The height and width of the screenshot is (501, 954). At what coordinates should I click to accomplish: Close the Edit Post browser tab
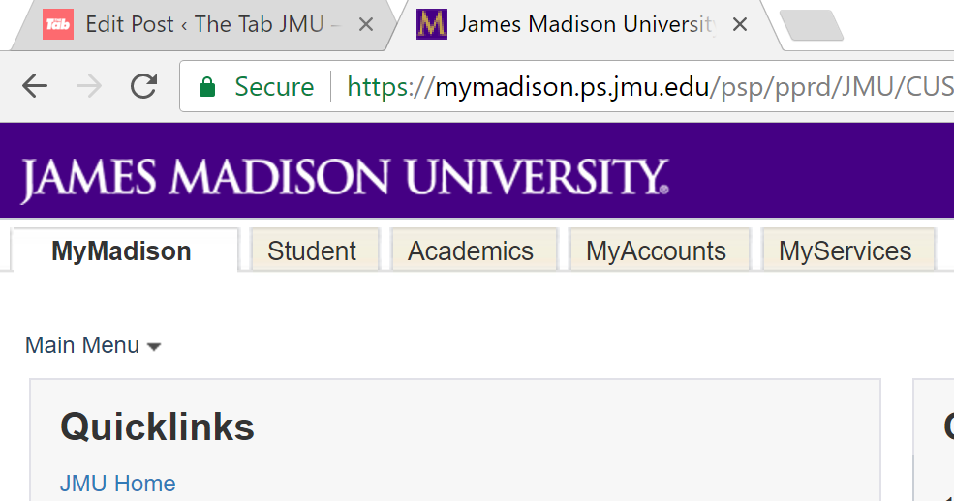(x=366, y=24)
